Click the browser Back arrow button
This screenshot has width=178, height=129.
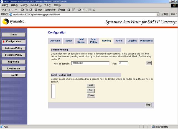coord(6,10)
